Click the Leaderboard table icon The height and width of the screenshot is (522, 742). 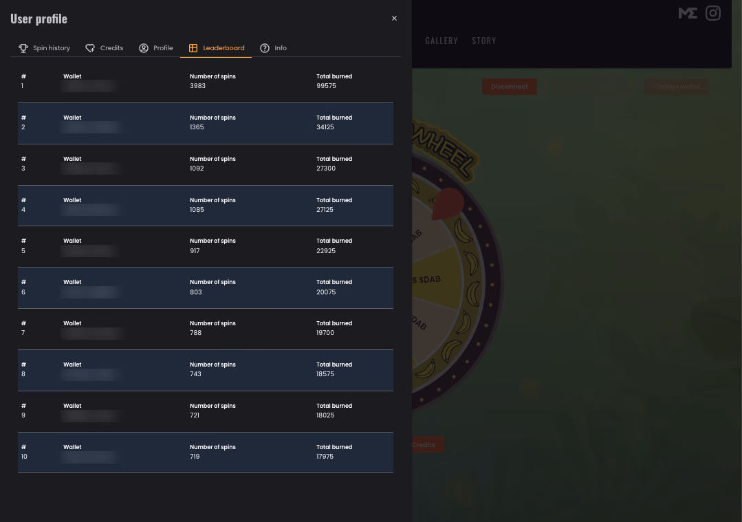[193, 48]
